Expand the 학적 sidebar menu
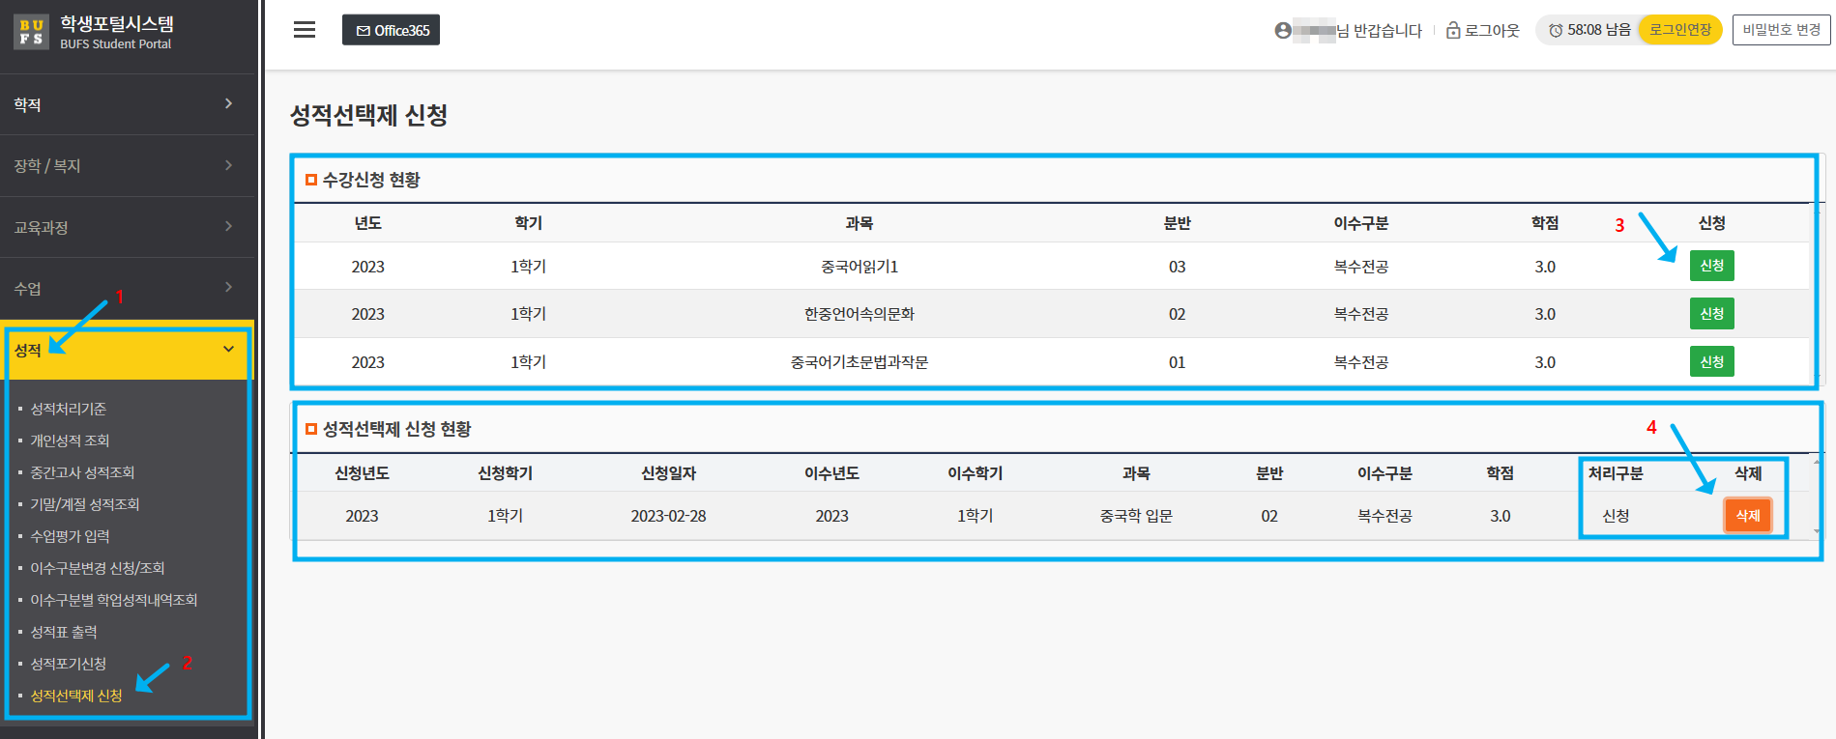 (x=126, y=104)
